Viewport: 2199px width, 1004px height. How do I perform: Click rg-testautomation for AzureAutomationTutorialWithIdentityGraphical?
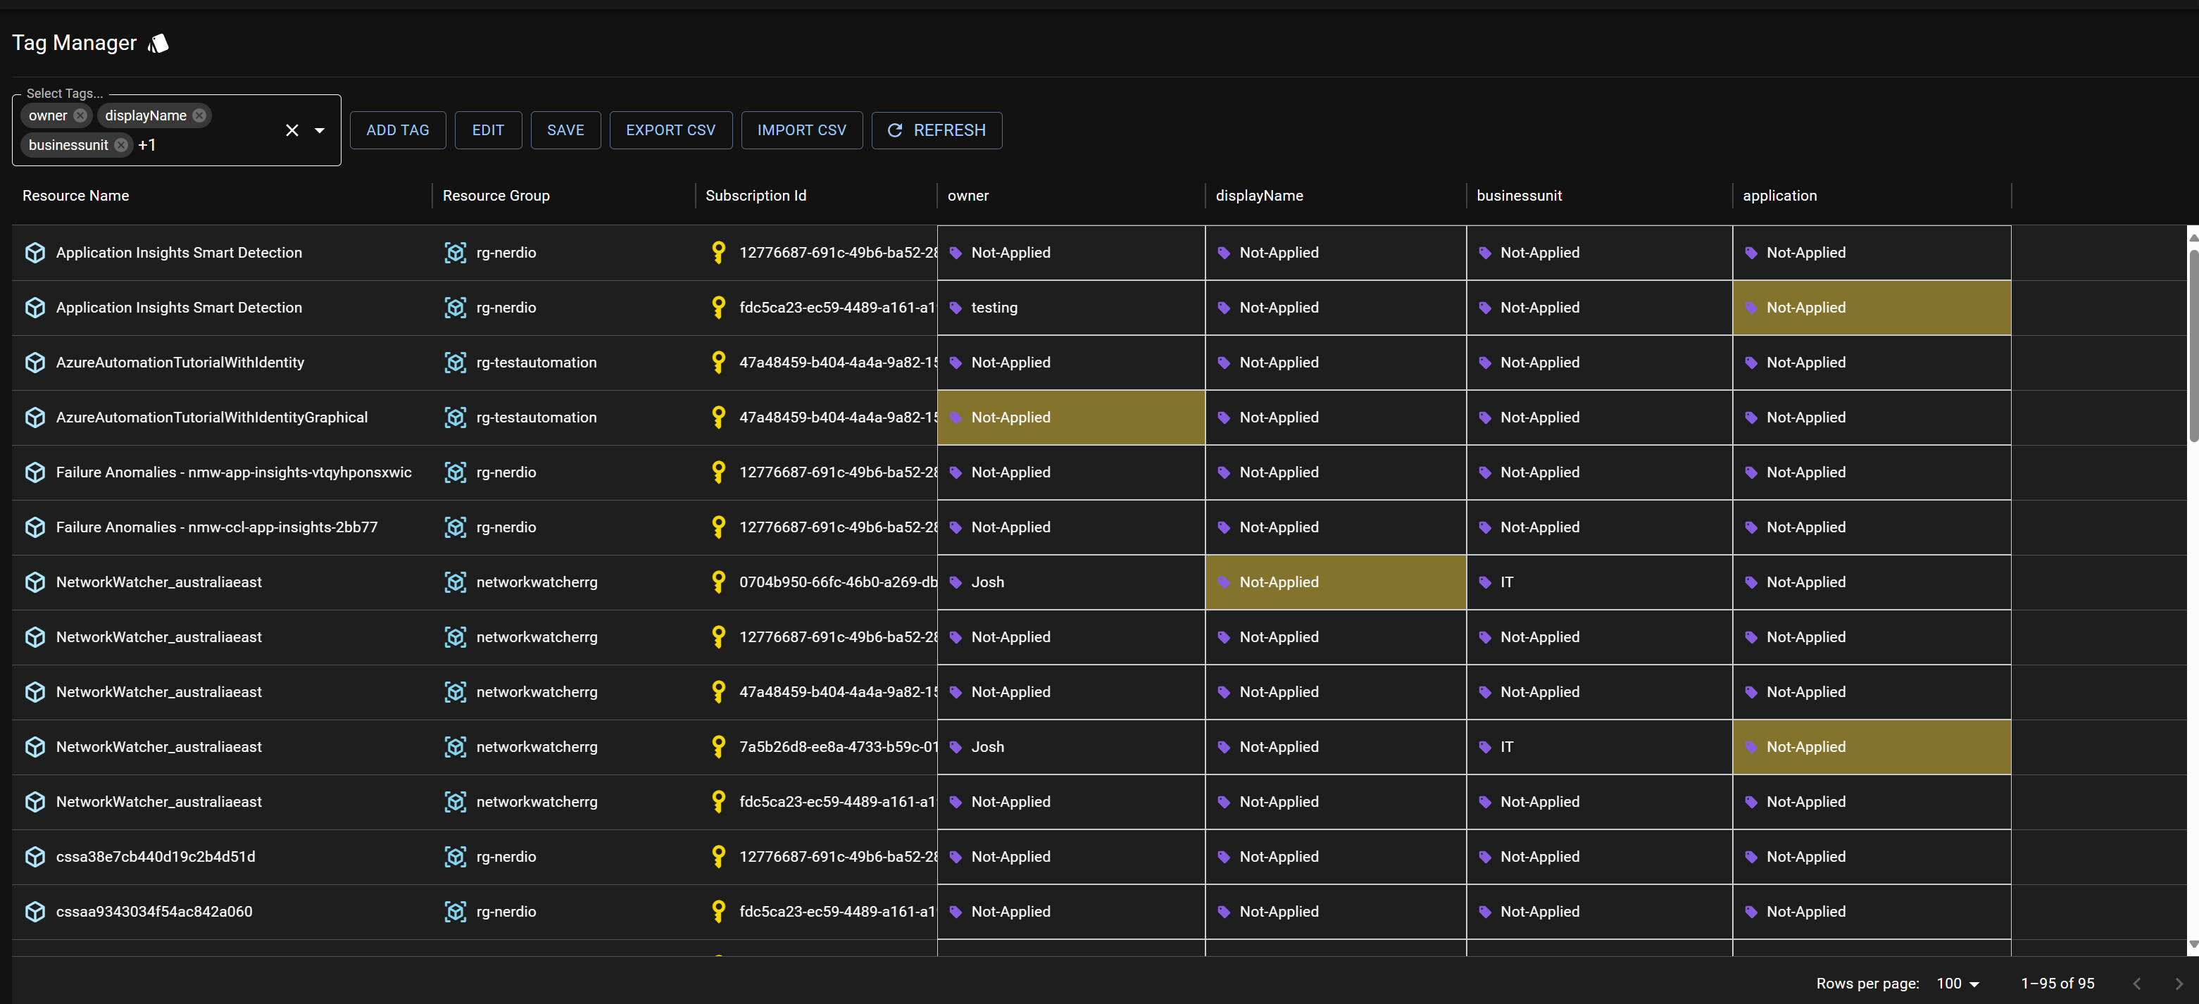point(536,418)
